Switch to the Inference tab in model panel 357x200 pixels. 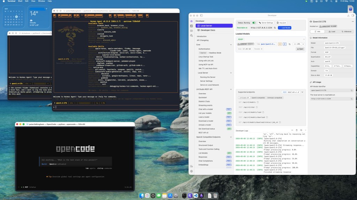[346, 31]
